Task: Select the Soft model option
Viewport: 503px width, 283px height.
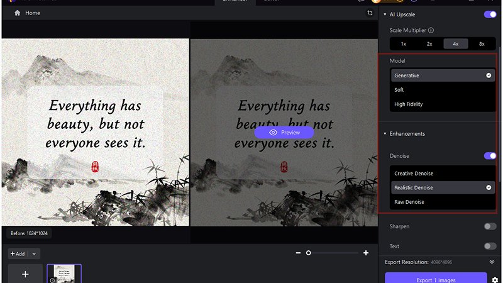Action: click(x=443, y=90)
